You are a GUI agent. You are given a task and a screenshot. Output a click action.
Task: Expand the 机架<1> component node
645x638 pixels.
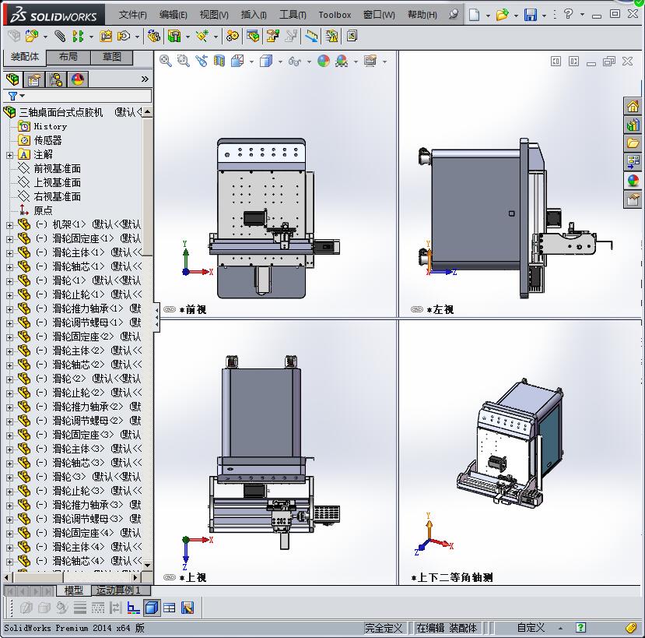(9, 224)
